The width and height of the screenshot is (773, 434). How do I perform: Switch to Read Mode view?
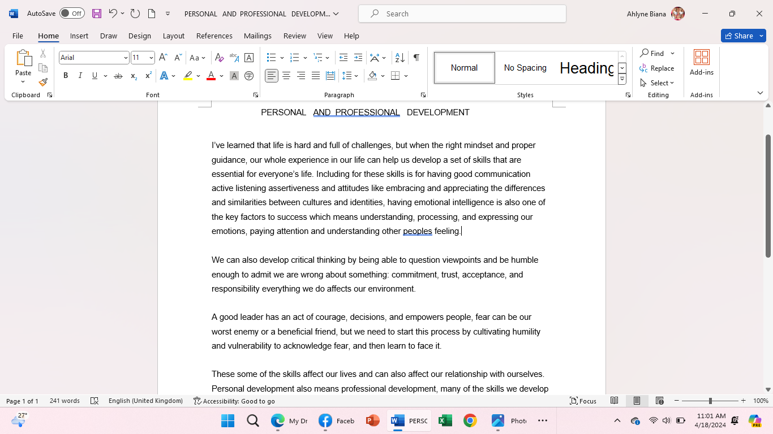point(614,401)
